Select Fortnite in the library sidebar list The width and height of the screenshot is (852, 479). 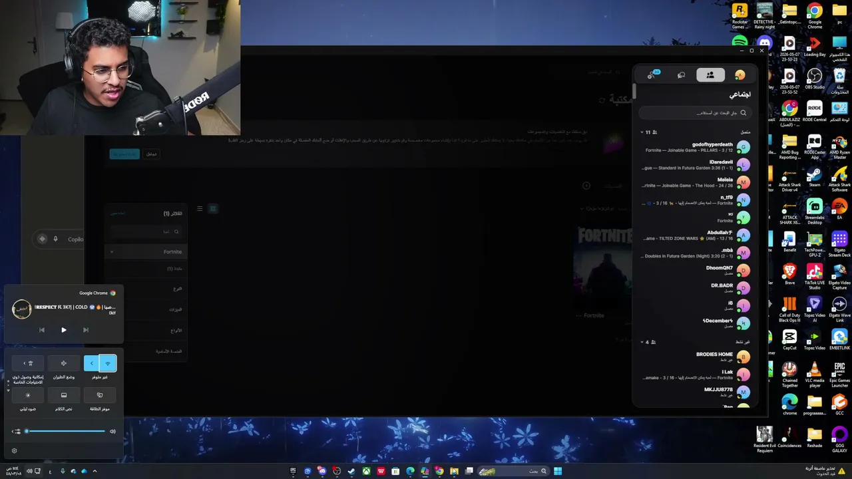(x=146, y=252)
